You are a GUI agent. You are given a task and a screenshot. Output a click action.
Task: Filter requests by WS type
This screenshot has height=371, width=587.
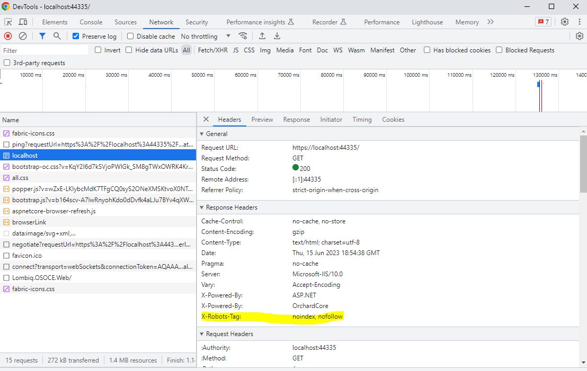tap(337, 50)
